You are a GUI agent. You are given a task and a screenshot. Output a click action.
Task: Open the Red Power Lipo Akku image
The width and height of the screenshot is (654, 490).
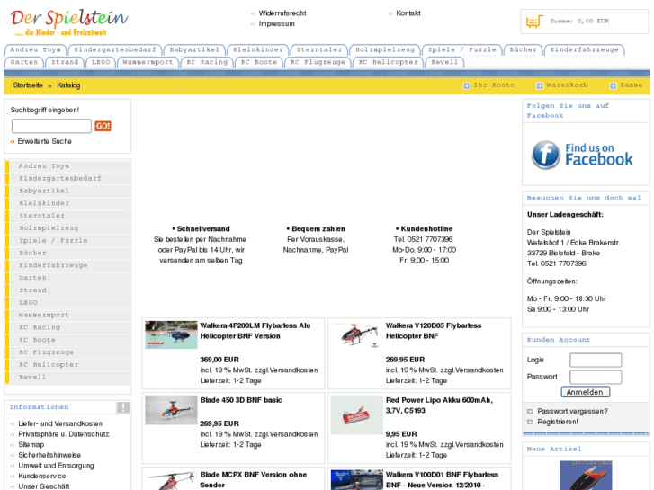356,415
